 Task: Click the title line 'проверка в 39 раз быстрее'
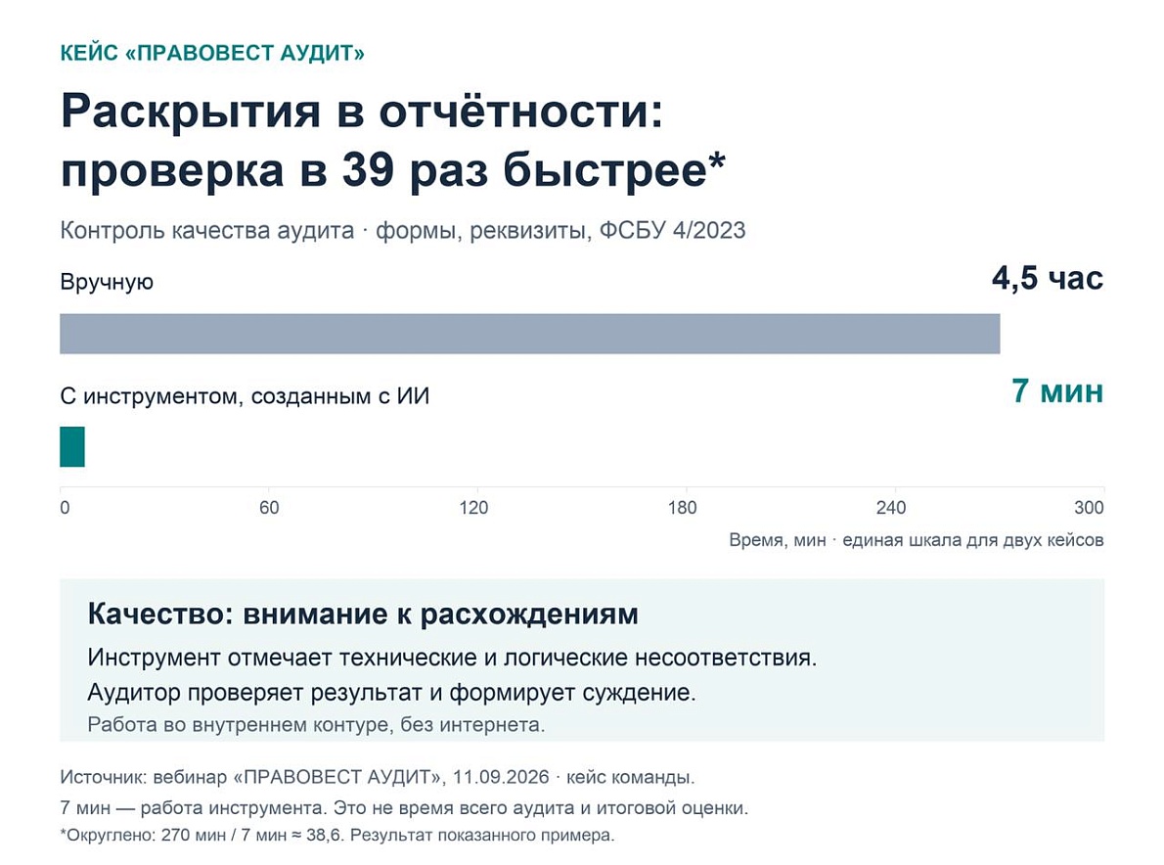click(x=392, y=170)
